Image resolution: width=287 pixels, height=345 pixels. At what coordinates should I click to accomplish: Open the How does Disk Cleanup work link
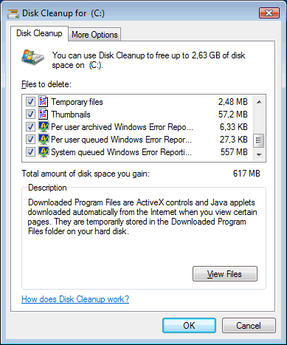[75, 299]
